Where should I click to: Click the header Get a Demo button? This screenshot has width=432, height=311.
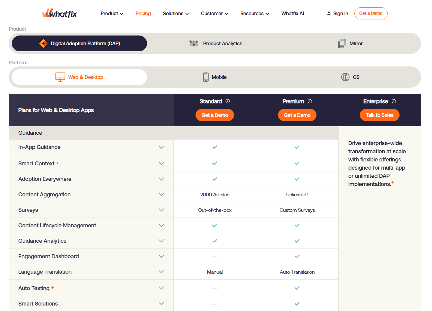[371, 13]
